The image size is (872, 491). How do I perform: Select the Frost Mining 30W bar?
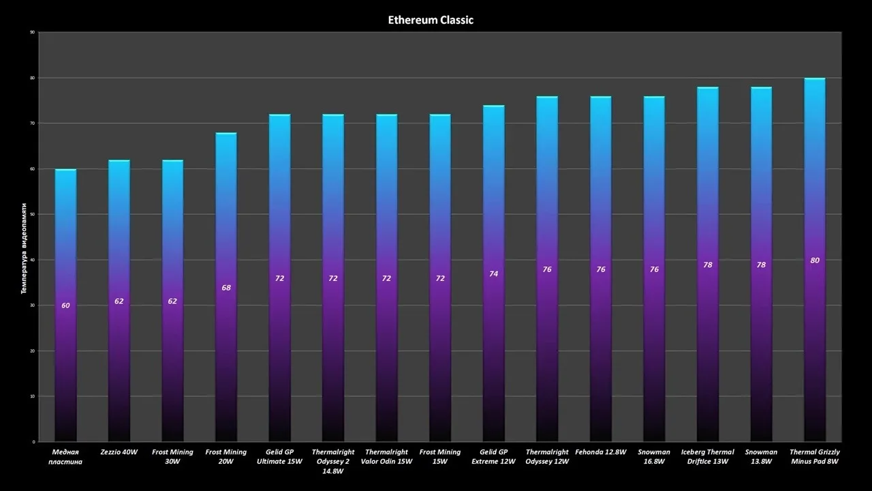point(172,301)
